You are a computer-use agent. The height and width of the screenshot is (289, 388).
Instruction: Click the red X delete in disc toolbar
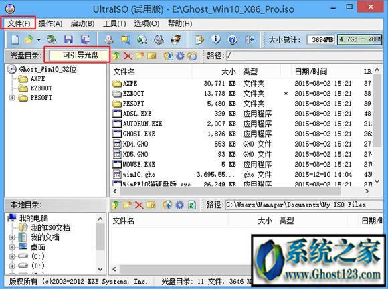click(x=128, y=56)
